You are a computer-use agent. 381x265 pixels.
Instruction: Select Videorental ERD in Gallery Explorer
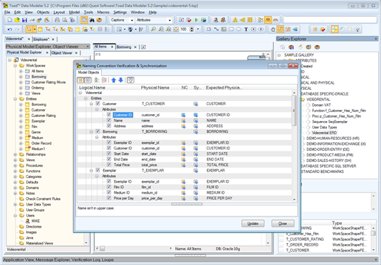(324, 133)
